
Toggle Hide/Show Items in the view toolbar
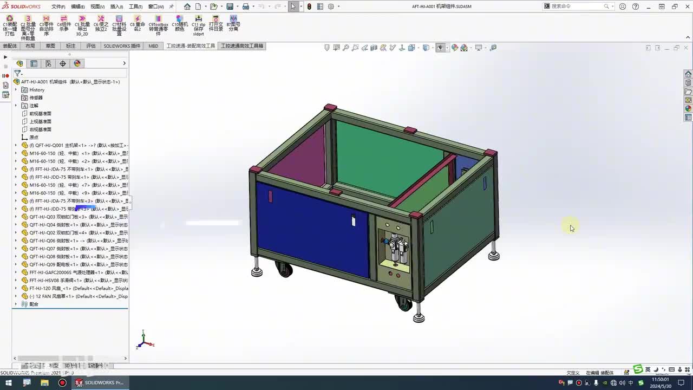440,48
